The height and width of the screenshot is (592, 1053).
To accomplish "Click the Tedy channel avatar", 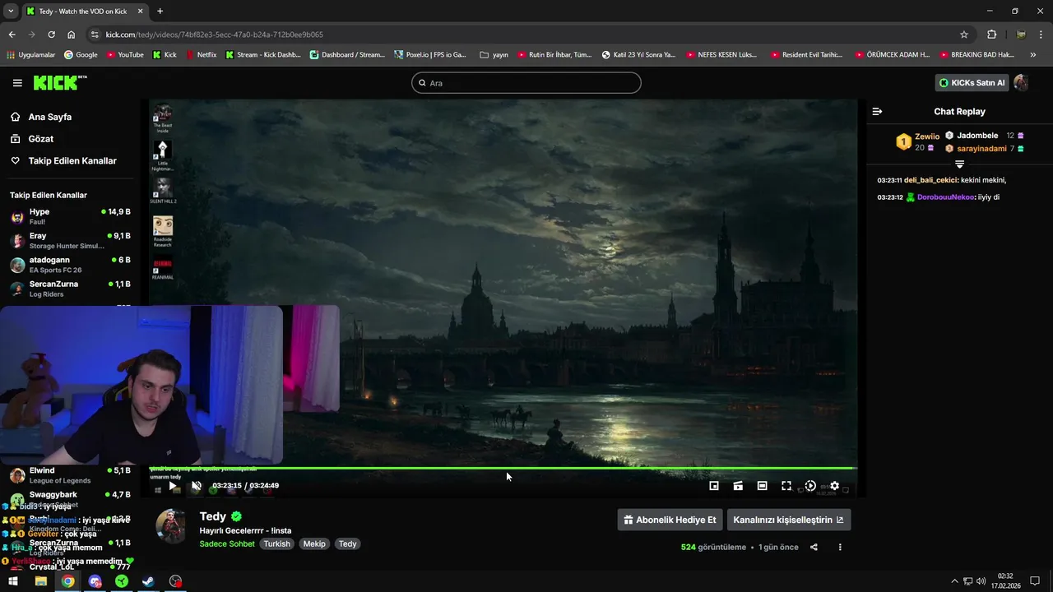I will click(x=171, y=527).
